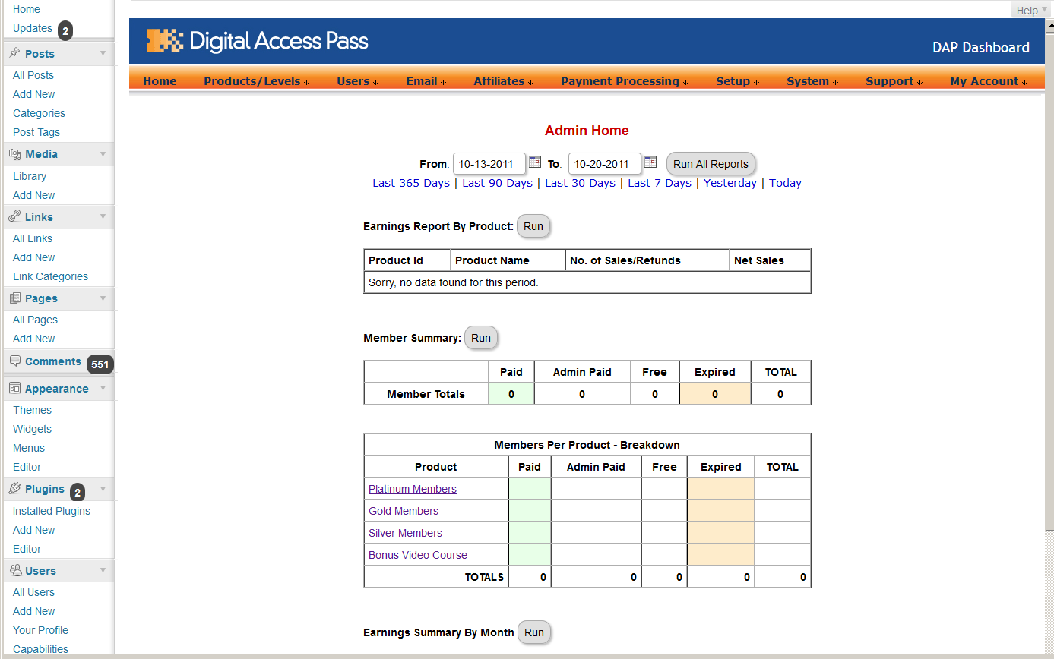1054x659 pixels.
Task: Open the Payment Processing menu
Action: point(625,81)
